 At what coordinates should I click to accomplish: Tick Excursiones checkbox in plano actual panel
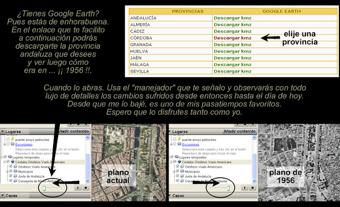(8, 144)
